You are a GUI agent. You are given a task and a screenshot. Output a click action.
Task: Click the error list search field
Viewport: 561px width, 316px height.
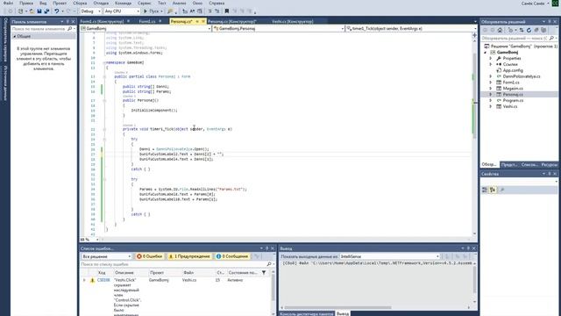(x=176, y=264)
